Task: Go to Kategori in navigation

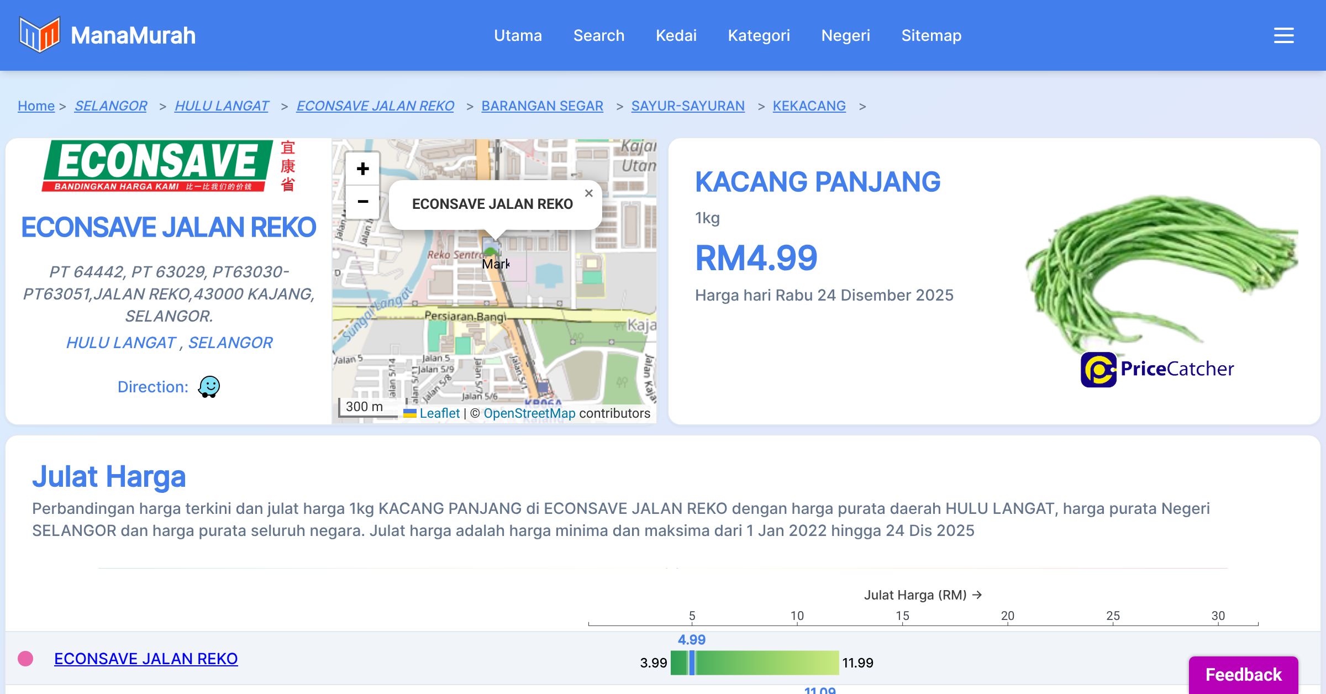Action: tap(759, 35)
